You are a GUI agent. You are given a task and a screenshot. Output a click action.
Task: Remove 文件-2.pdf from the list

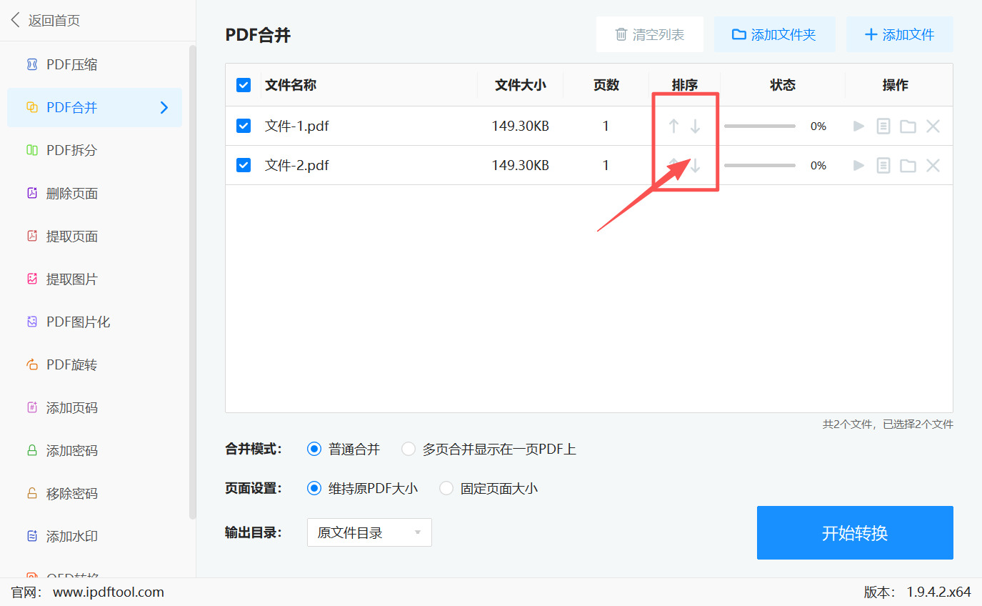(933, 165)
